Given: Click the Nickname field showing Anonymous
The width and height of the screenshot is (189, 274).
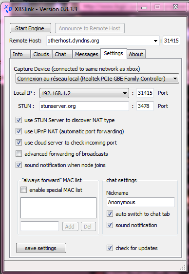Looking at the screenshot, I should 140,202.
